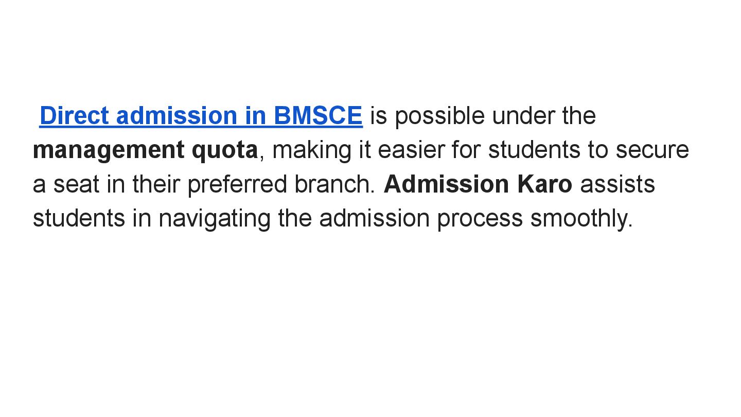Click the word "quota" in bold text
741x417 pixels.
(x=224, y=150)
